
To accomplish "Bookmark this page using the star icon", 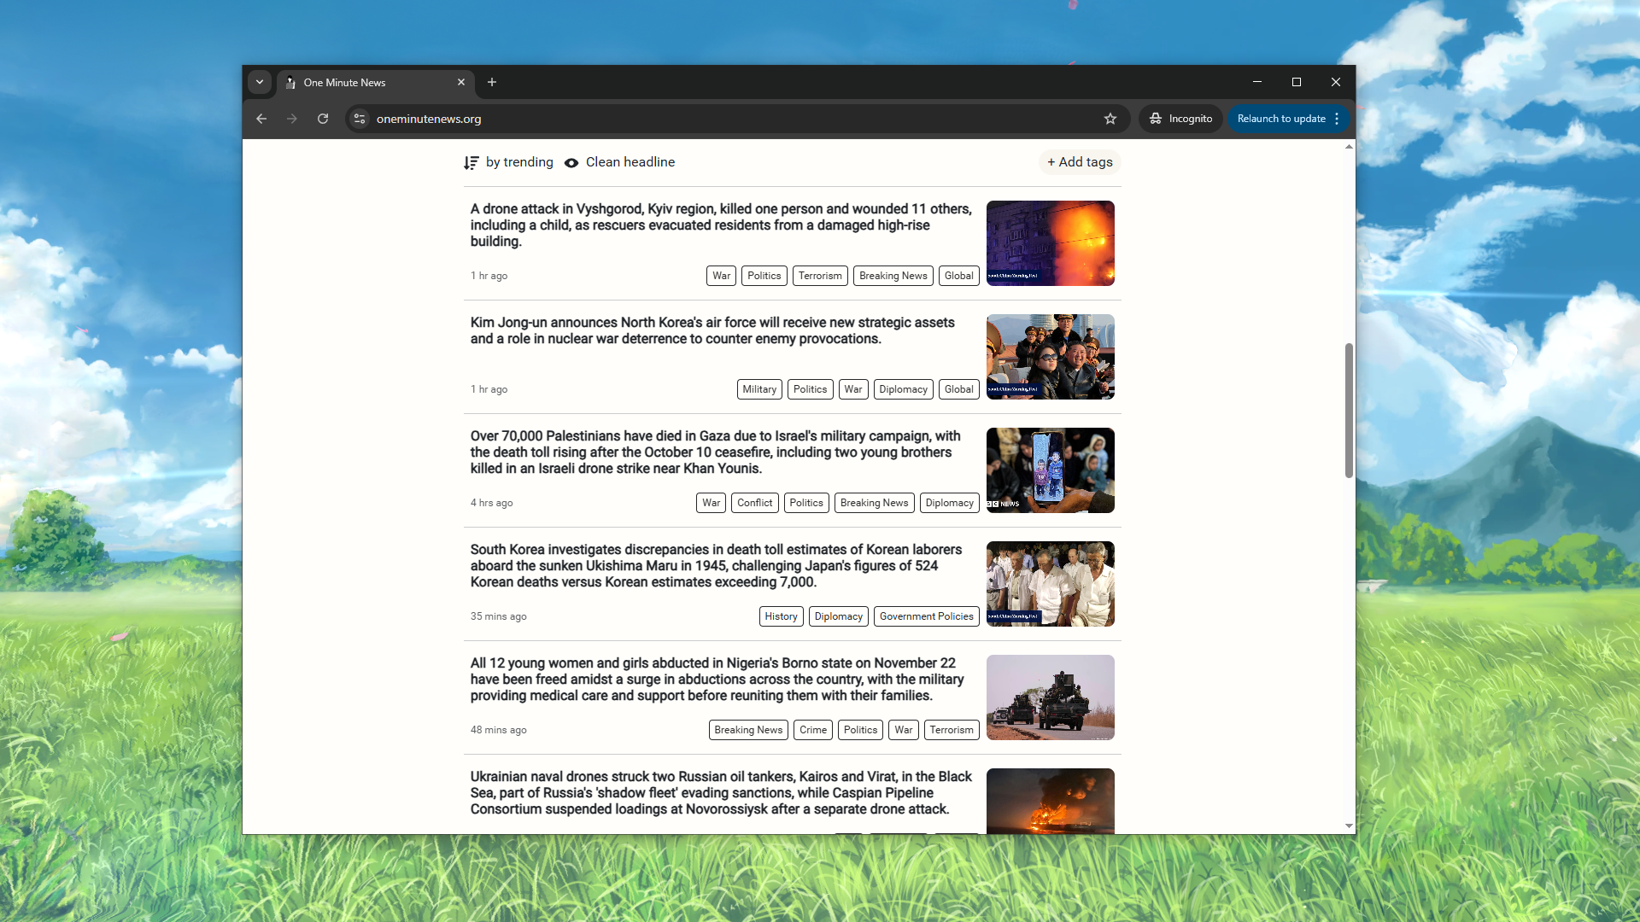I will (x=1110, y=119).
